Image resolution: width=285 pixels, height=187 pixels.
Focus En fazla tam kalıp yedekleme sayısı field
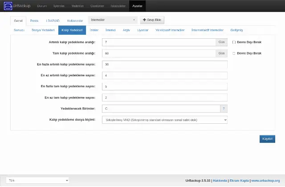pos(165,86)
